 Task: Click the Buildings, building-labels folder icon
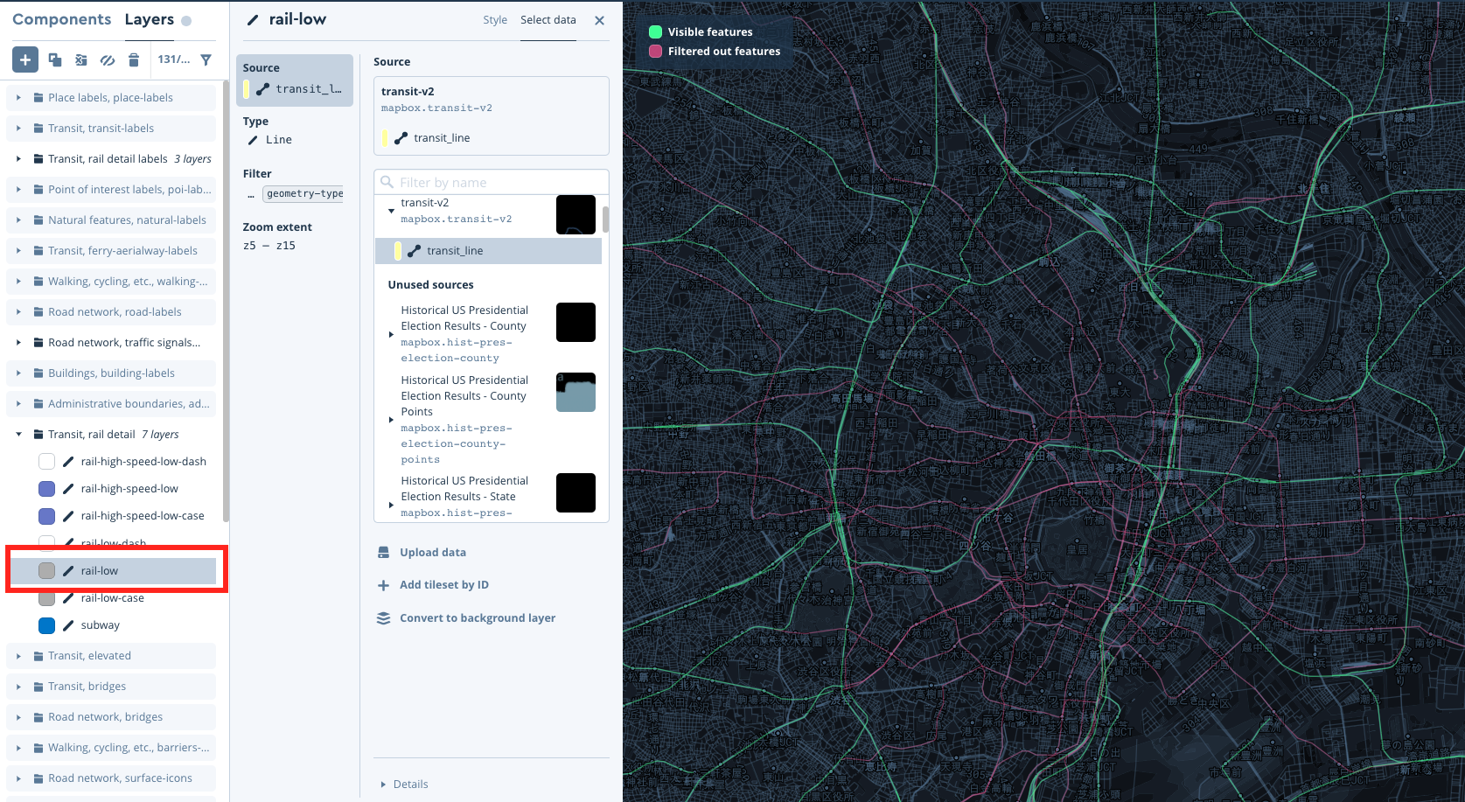pos(38,373)
